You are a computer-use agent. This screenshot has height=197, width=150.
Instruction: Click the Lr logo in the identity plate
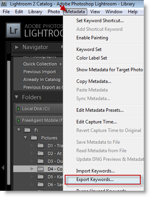(13, 30)
